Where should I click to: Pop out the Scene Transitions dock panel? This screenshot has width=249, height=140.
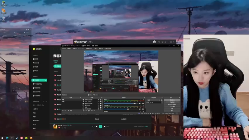[x=162, y=98]
